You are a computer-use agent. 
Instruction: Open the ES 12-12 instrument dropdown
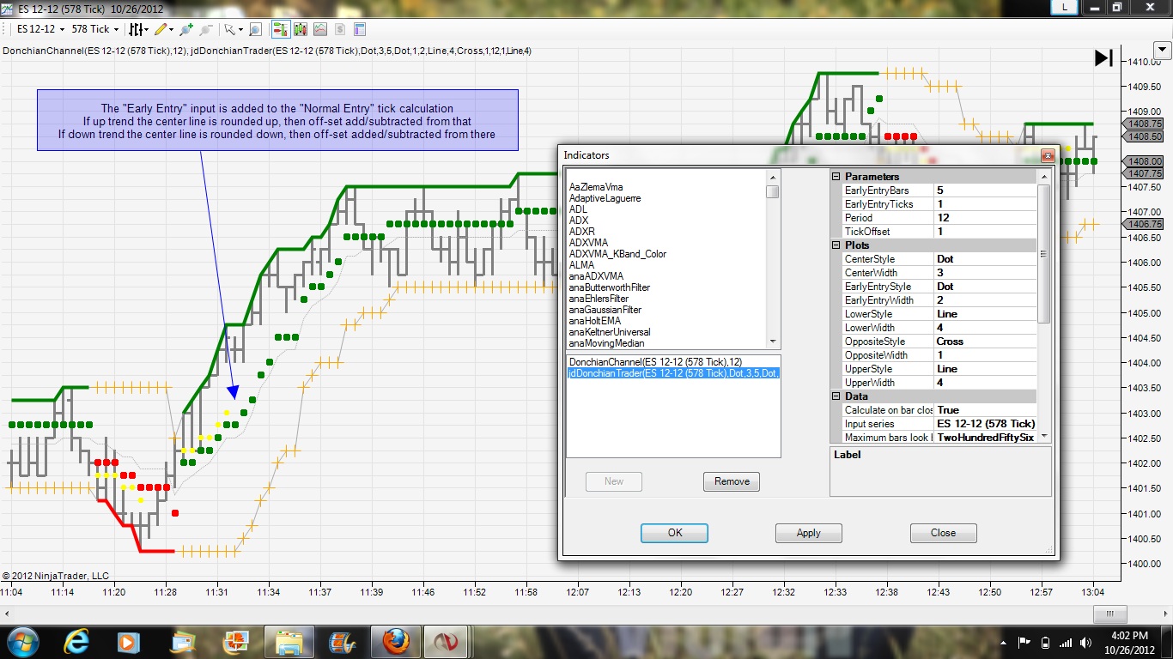point(41,29)
